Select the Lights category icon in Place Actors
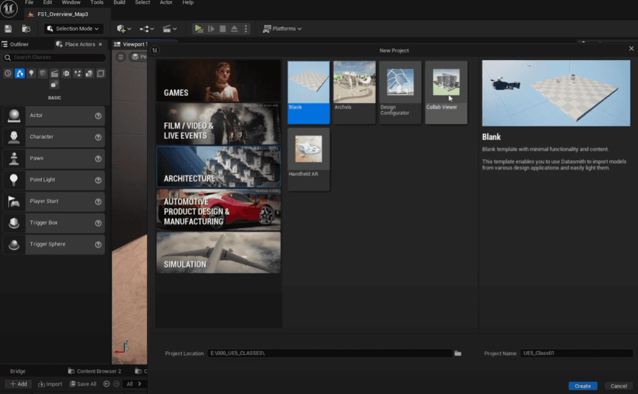The height and width of the screenshot is (394, 638). point(31,74)
